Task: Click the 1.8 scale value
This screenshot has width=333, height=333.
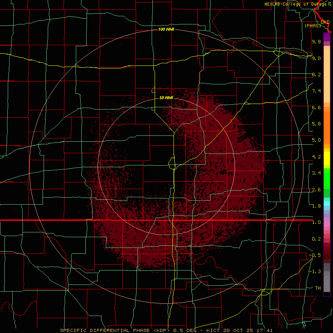Action: (316, 206)
